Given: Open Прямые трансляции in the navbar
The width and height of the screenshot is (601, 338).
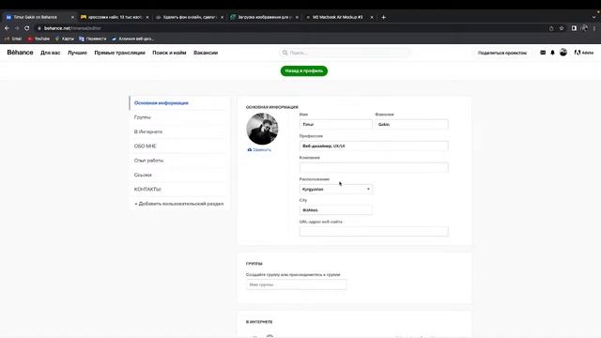Looking at the screenshot, I should (119, 53).
